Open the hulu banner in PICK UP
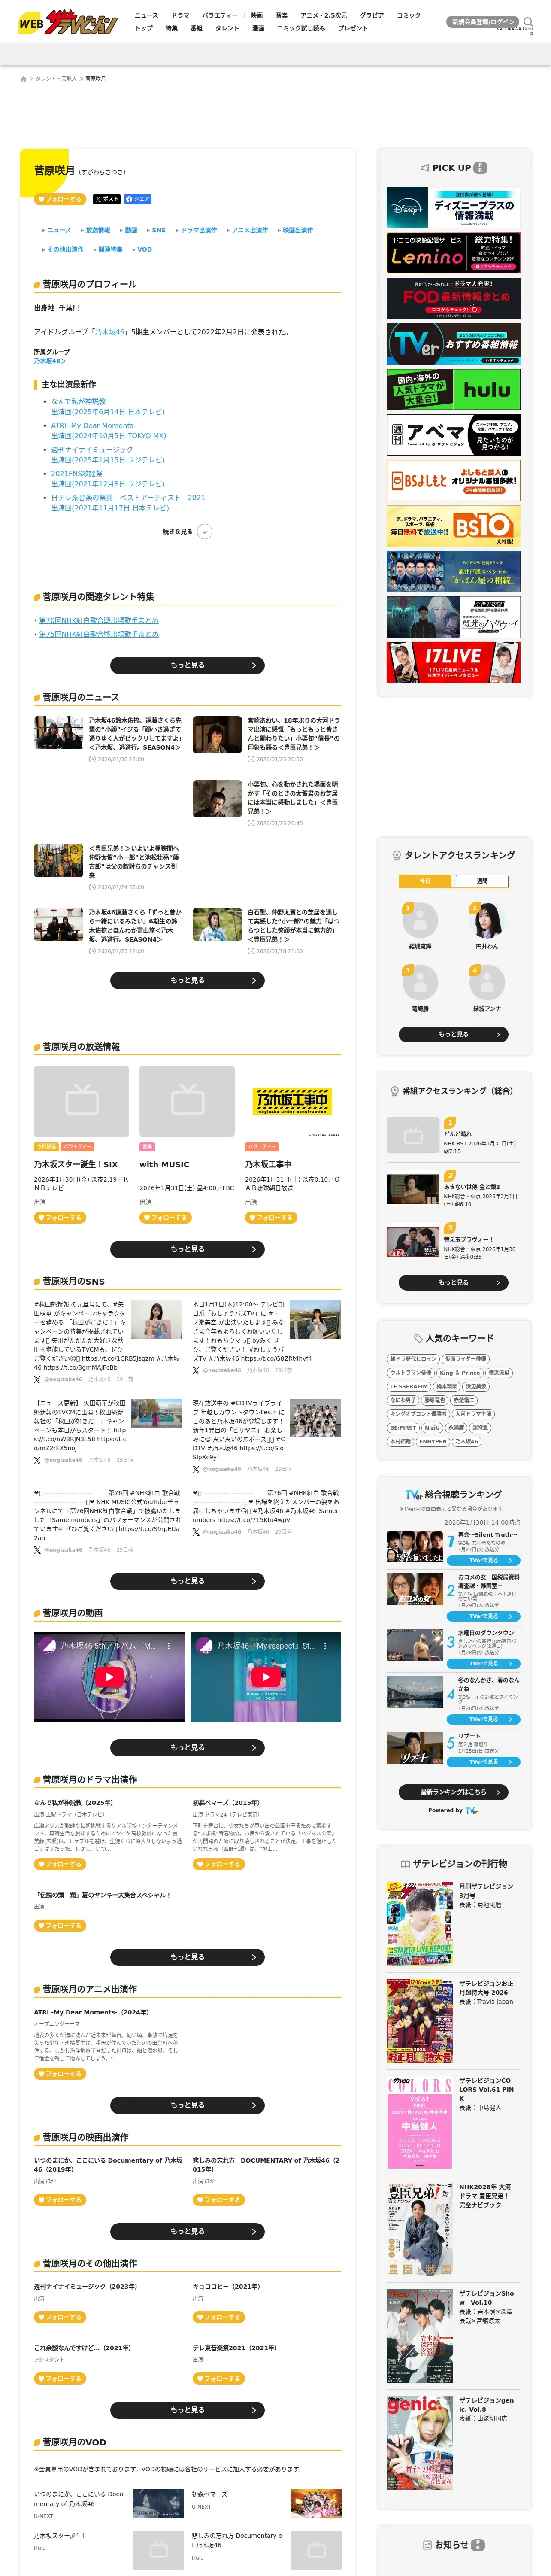Viewport: 551px width, 2576px height. click(x=453, y=390)
